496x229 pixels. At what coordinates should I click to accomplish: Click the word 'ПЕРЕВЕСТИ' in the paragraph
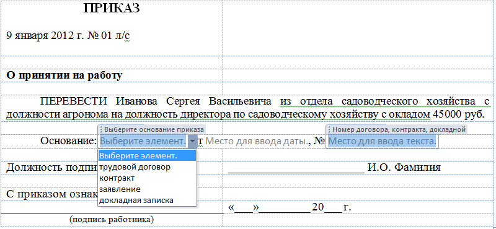click(x=74, y=102)
